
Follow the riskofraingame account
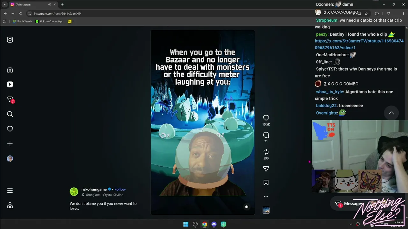[120, 189]
